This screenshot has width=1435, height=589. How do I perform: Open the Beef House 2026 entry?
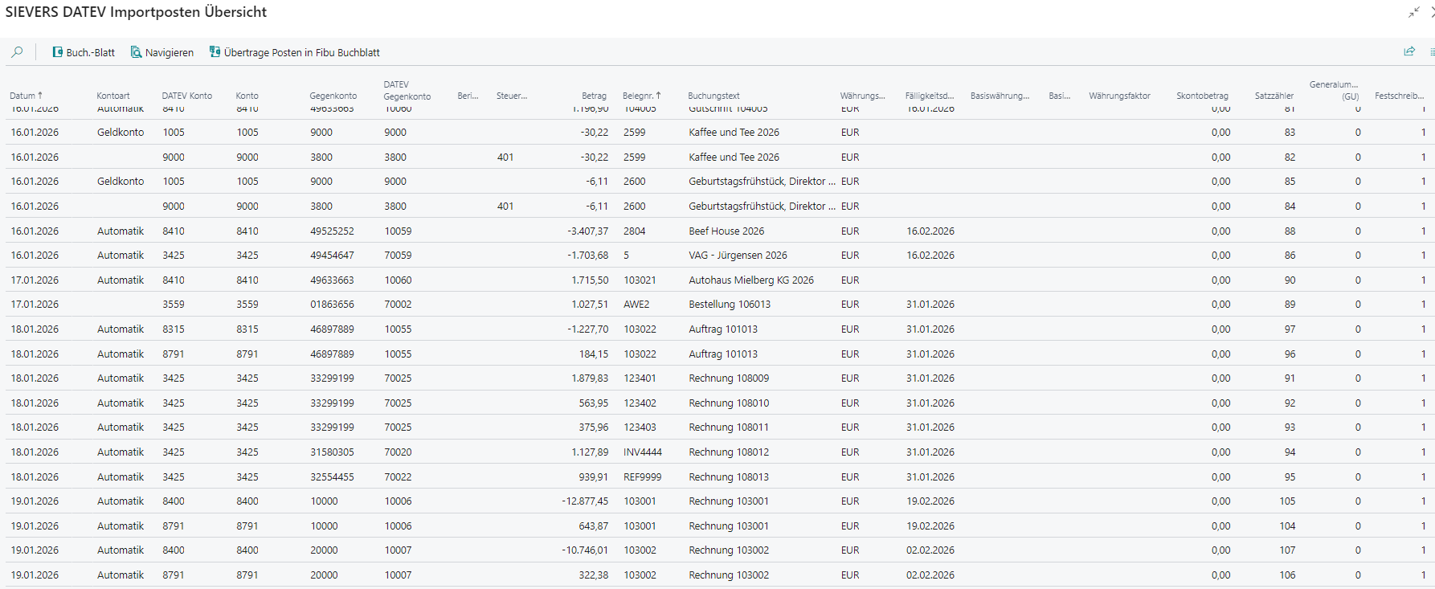(726, 231)
